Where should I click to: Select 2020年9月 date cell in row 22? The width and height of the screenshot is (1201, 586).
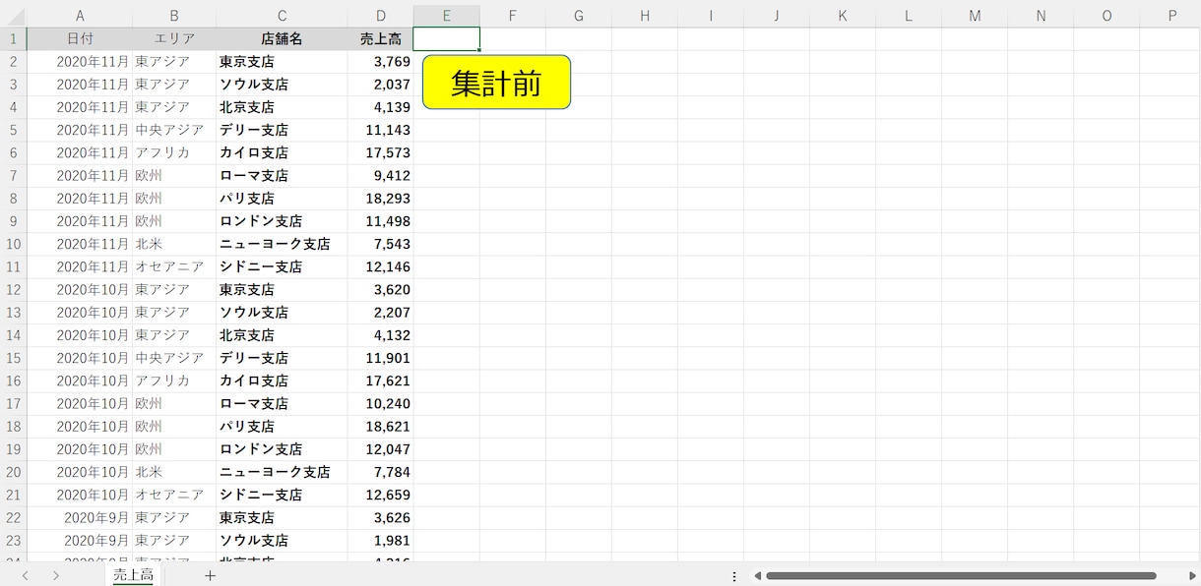pos(80,517)
